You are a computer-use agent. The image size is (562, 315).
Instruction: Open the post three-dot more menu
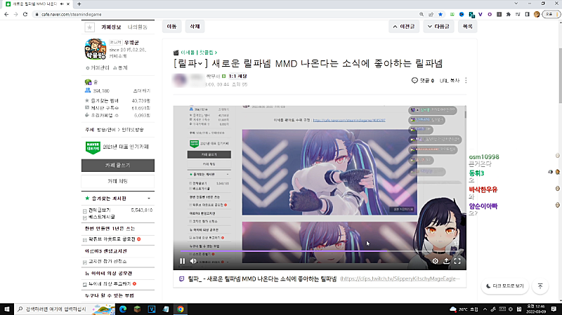pos(466,81)
